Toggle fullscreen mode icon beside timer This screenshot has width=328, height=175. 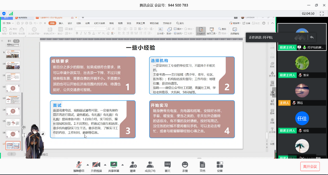(x=322, y=13)
